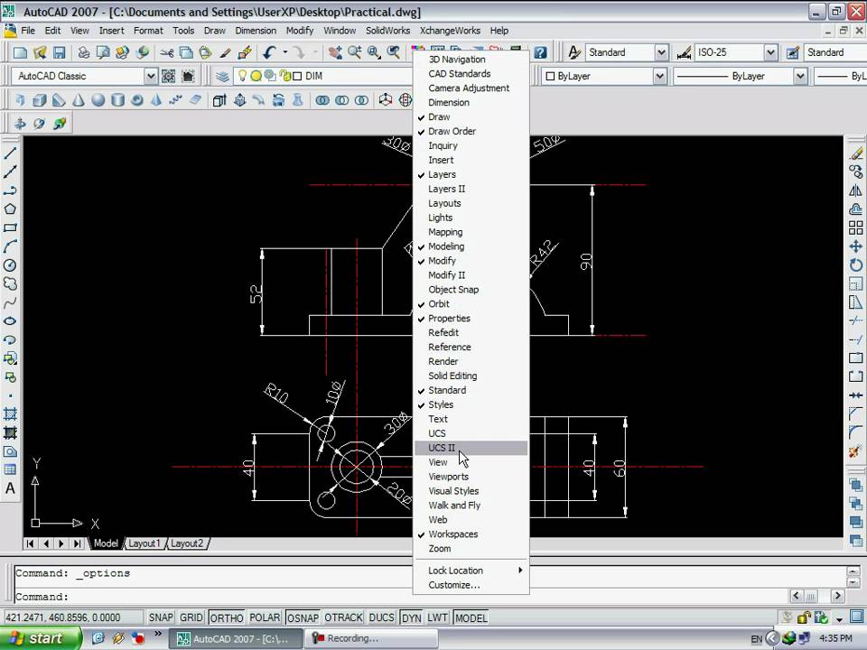Open the AutoCAD Classic workspace dropdown
867x650 pixels.
point(151,77)
